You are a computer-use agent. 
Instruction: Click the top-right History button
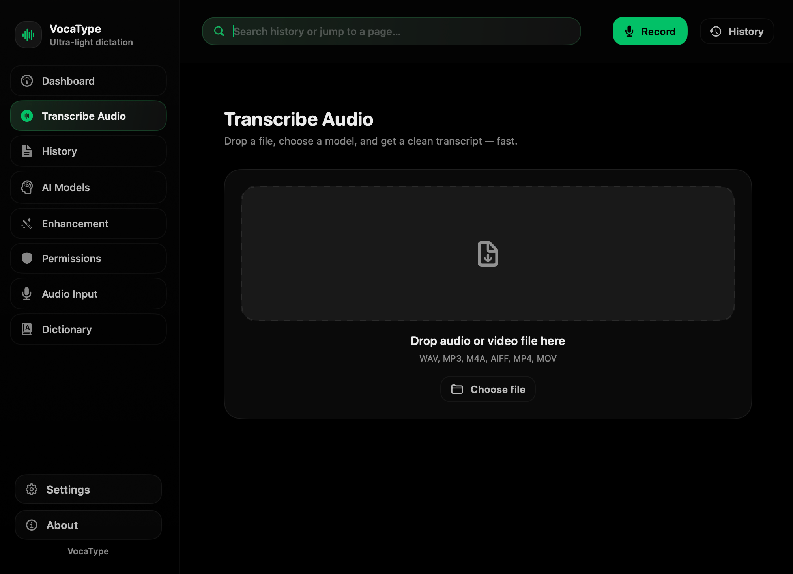point(737,31)
